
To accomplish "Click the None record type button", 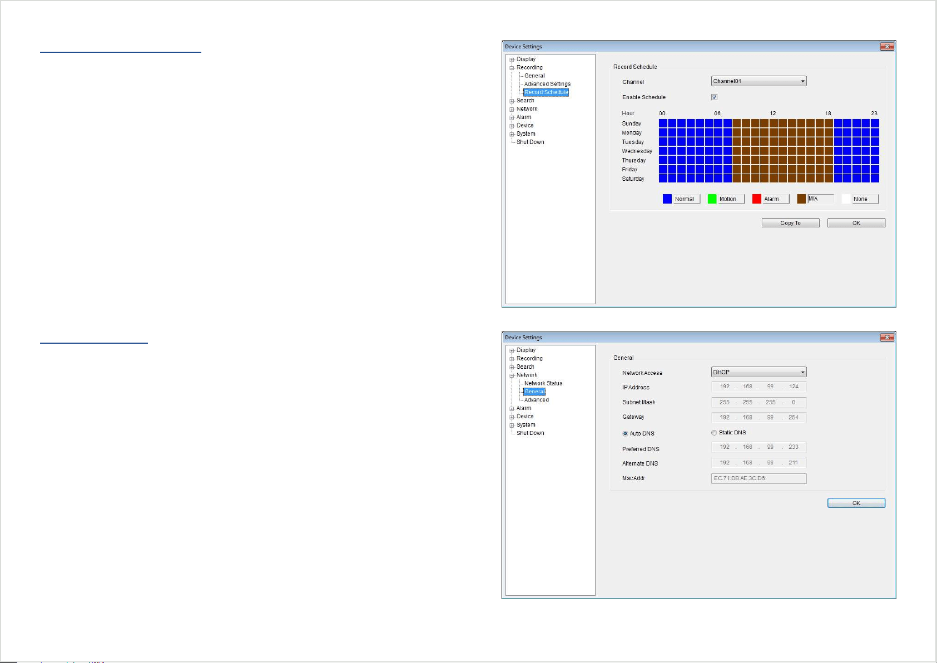I will [x=865, y=199].
